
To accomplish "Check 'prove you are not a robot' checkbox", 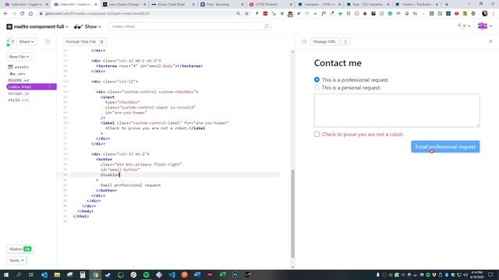I will tap(317, 134).
